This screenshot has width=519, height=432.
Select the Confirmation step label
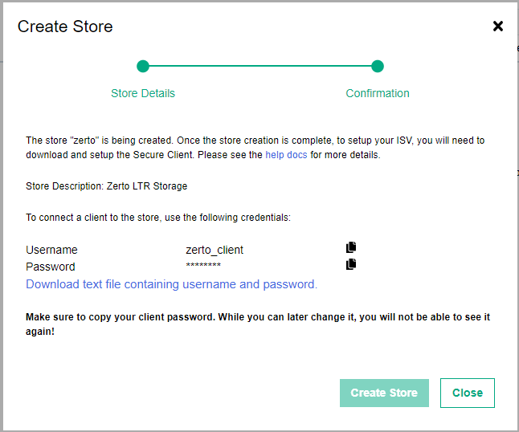378,93
